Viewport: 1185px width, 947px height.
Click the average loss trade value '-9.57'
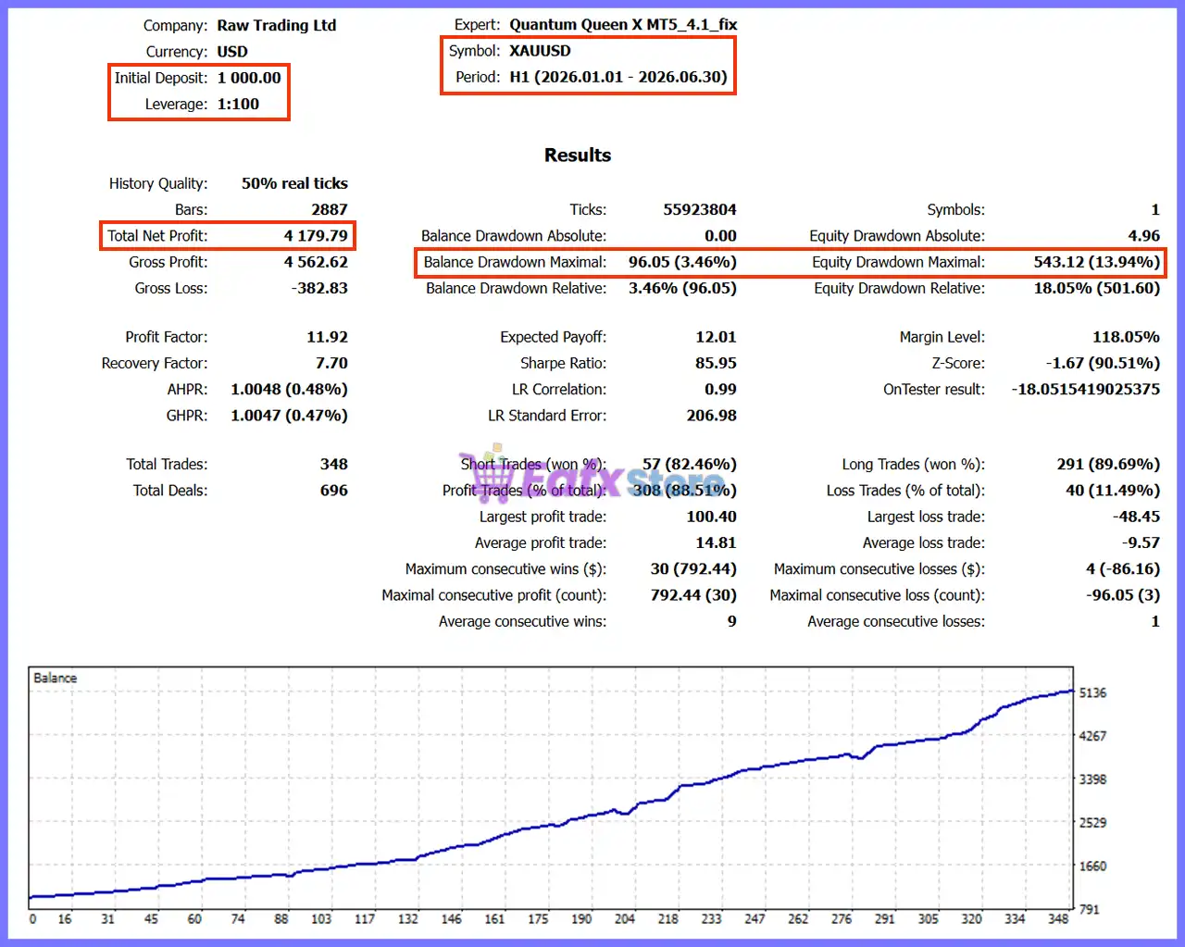[1141, 542]
